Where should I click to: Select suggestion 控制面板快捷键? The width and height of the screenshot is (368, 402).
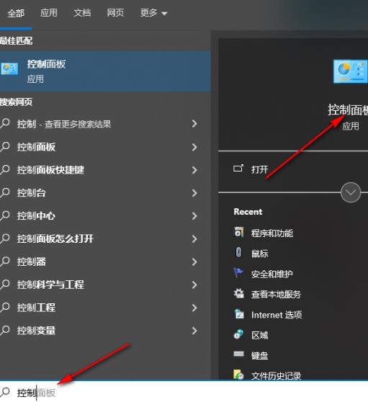tap(50, 170)
